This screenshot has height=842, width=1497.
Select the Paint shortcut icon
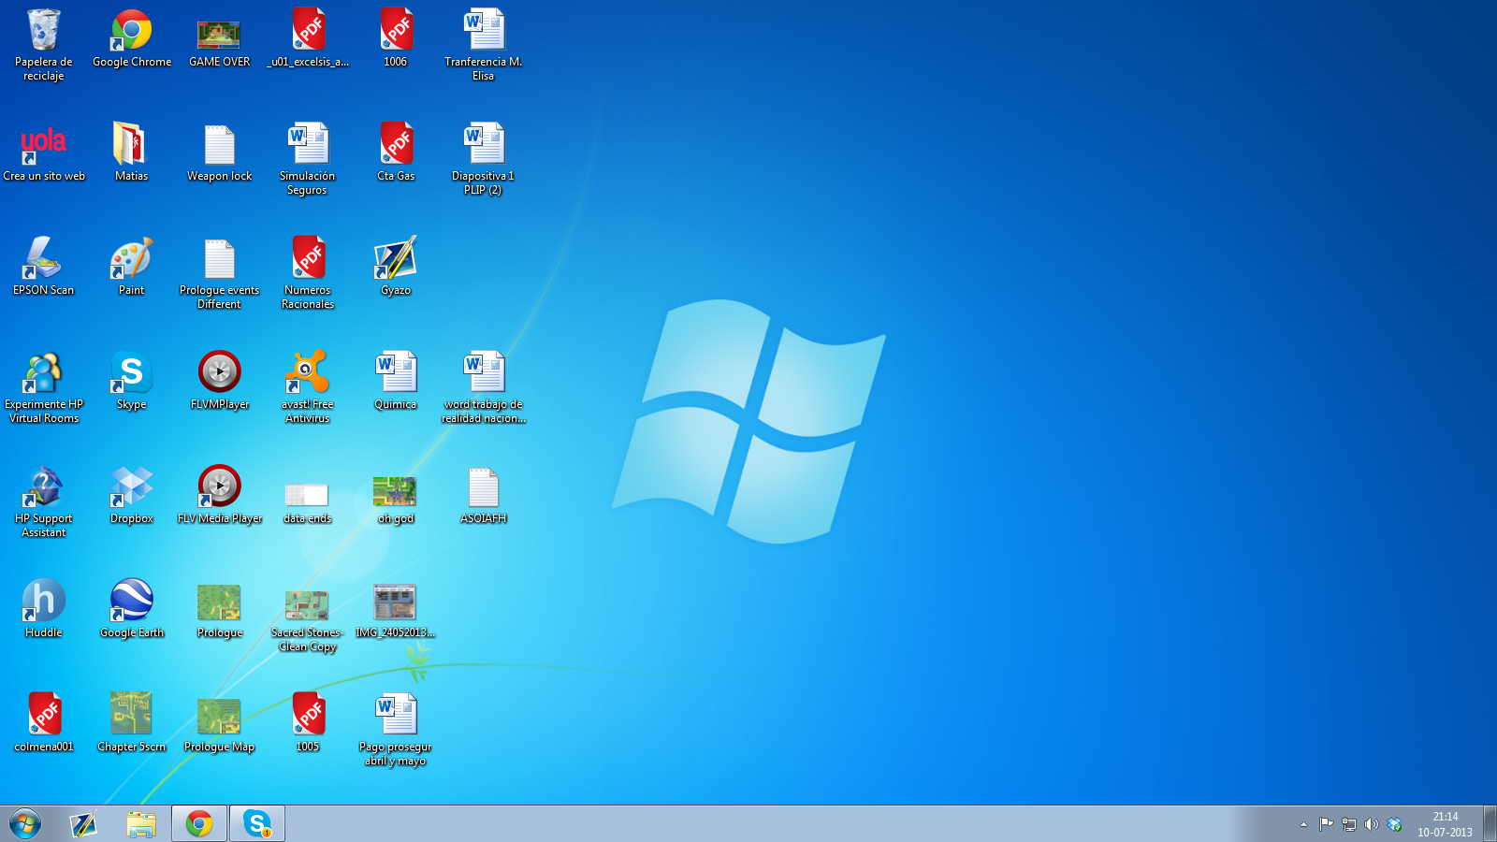[x=131, y=268]
